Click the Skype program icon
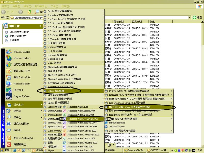Viewport: 204px width, 153px height. tap(45, 151)
